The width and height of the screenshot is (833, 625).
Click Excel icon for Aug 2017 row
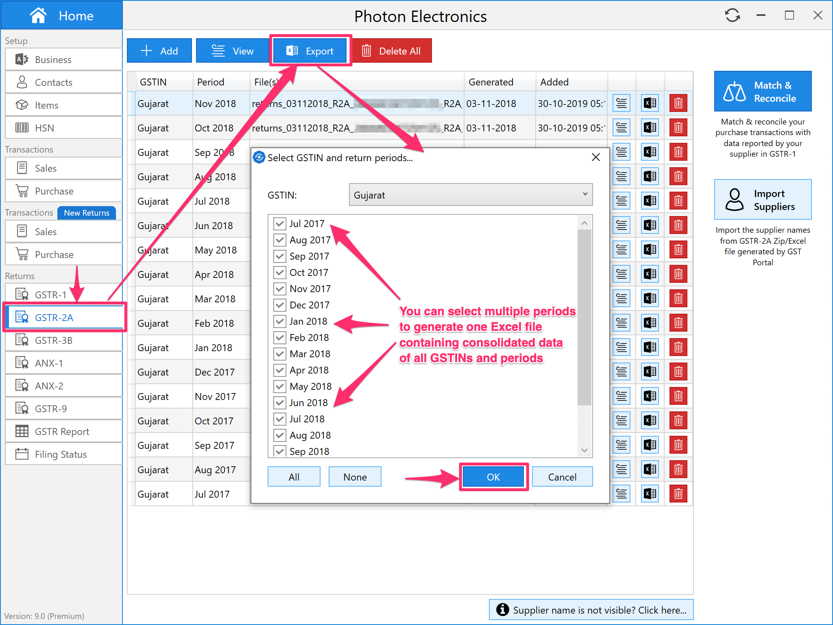coord(650,469)
